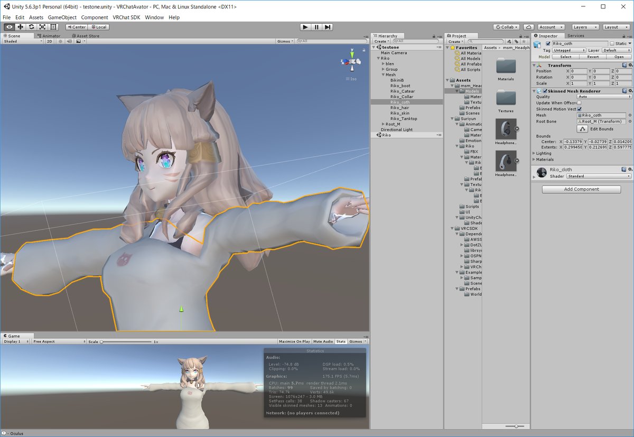Screen dimensions: 634x437
Task: Toggle scene audio speaker icon
Action: [x=69, y=41]
